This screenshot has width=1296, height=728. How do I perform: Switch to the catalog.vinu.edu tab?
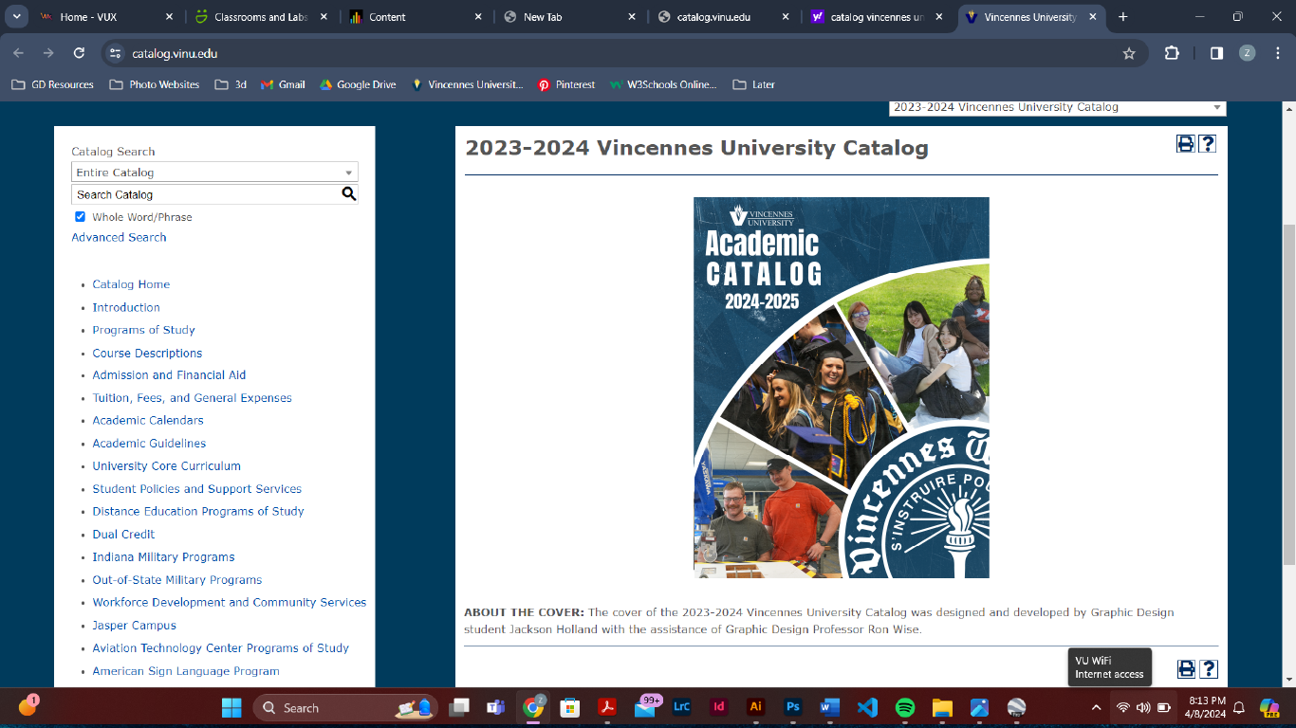pos(725,17)
